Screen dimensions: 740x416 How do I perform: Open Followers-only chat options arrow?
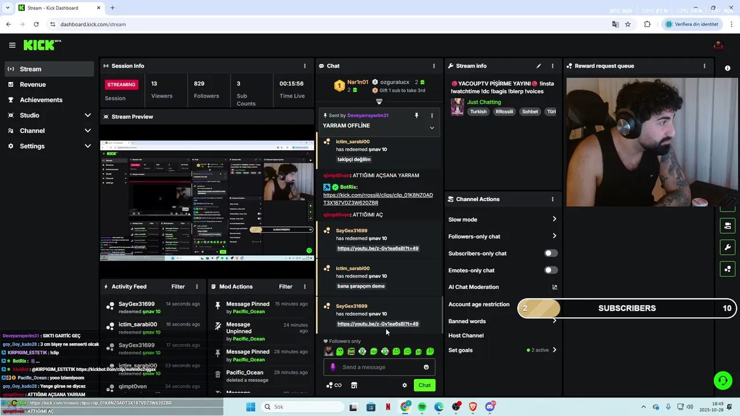pyautogui.click(x=554, y=236)
